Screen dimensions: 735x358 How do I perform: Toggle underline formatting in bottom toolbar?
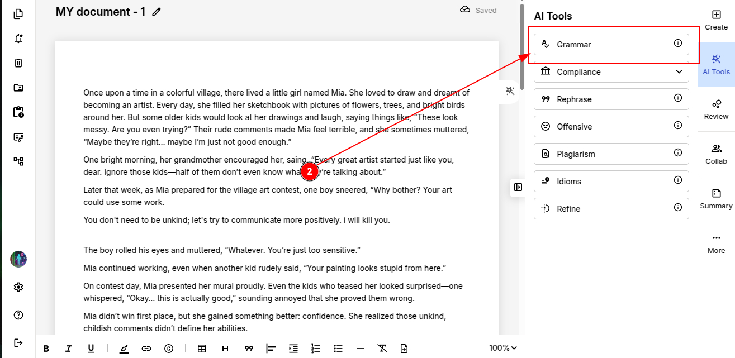click(x=91, y=349)
